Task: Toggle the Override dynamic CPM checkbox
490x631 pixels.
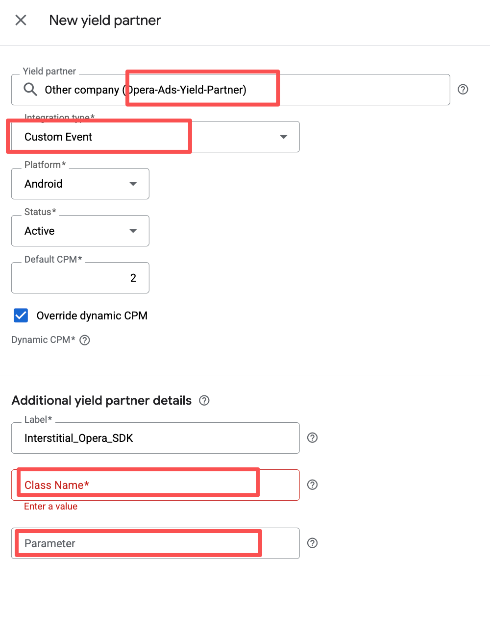Action: [x=21, y=315]
